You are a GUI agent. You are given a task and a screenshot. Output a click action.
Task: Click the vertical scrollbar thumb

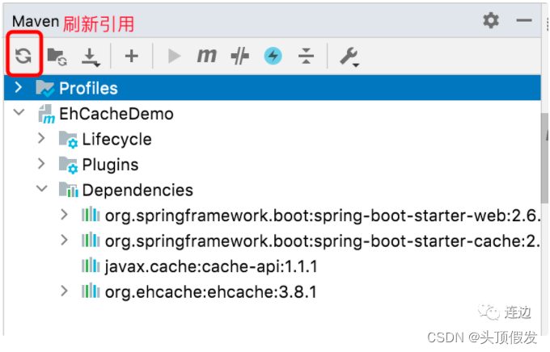tap(544, 158)
